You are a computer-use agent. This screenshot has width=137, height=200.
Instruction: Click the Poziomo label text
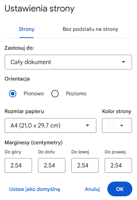[x=76, y=94]
